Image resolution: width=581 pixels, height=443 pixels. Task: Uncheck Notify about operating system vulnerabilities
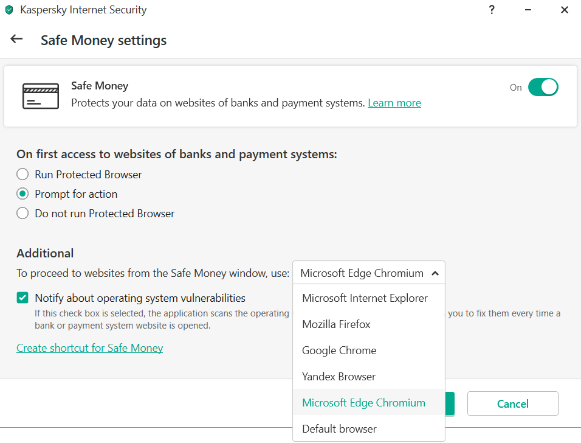pos(22,298)
